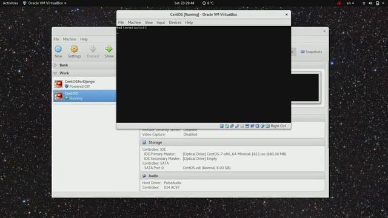Click the Show green arrow icon
388x218 pixels.
click(109, 49)
